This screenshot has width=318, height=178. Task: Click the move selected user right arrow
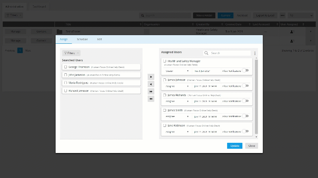[x=151, y=77]
